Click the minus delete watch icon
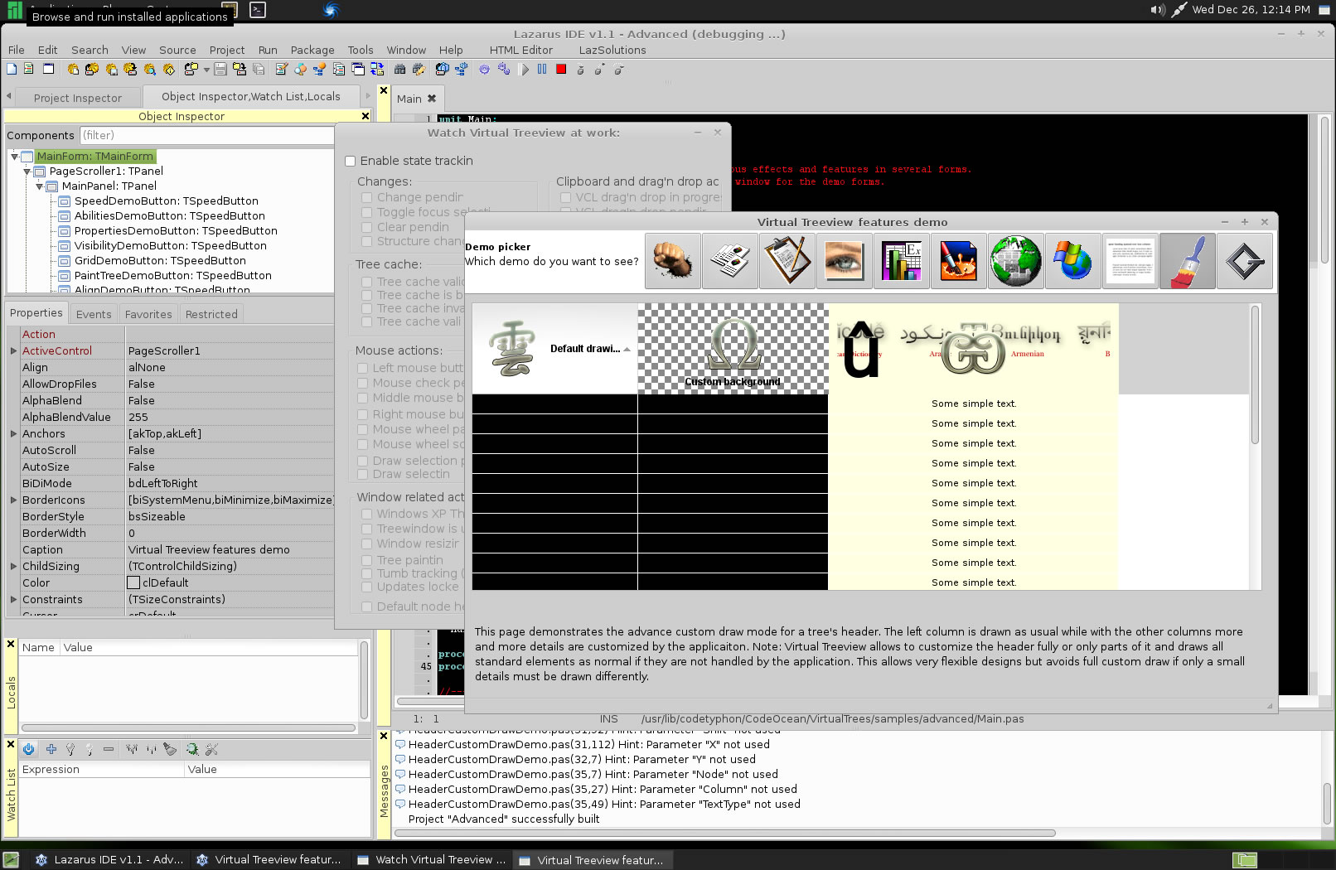Screen dimensions: 1336x870 click(109, 749)
